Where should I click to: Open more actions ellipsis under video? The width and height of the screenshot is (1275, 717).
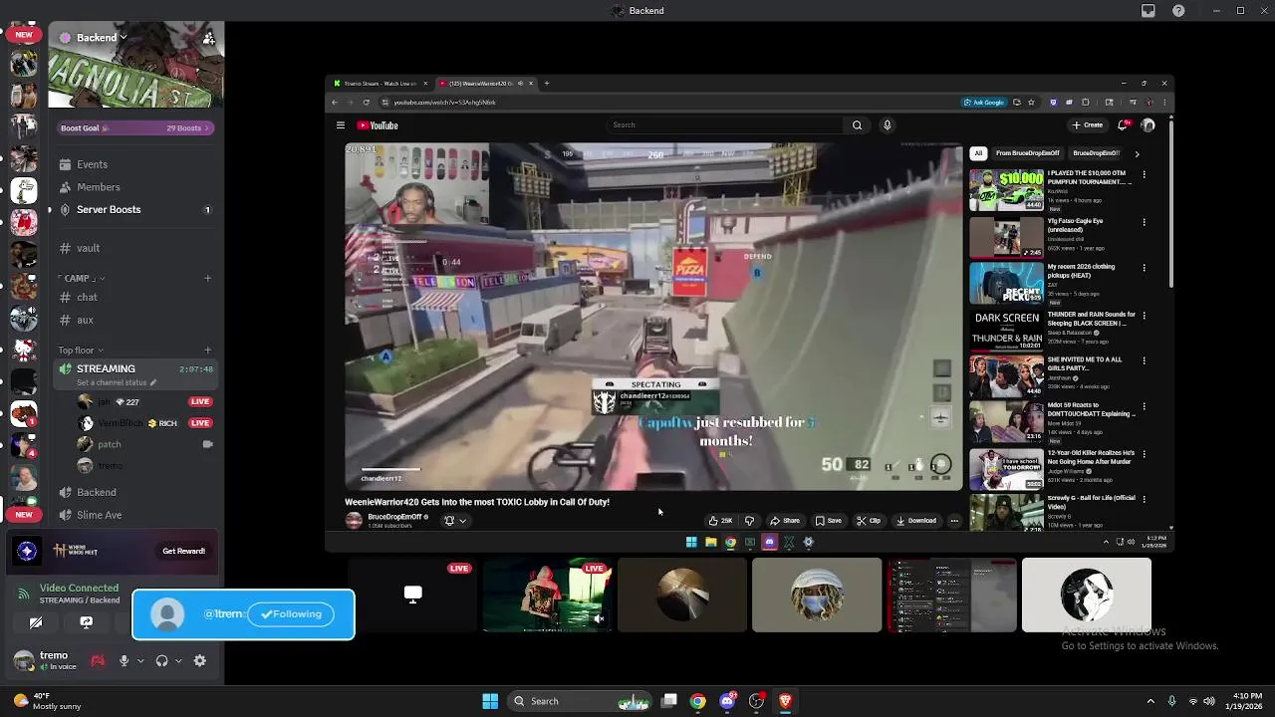click(x=954, y=520)
